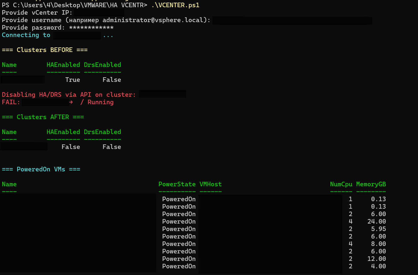Viewport: 418px width, 275px height.
Task: Click the 'Clusters BEFORE' section heading
Action: point(44,50)
